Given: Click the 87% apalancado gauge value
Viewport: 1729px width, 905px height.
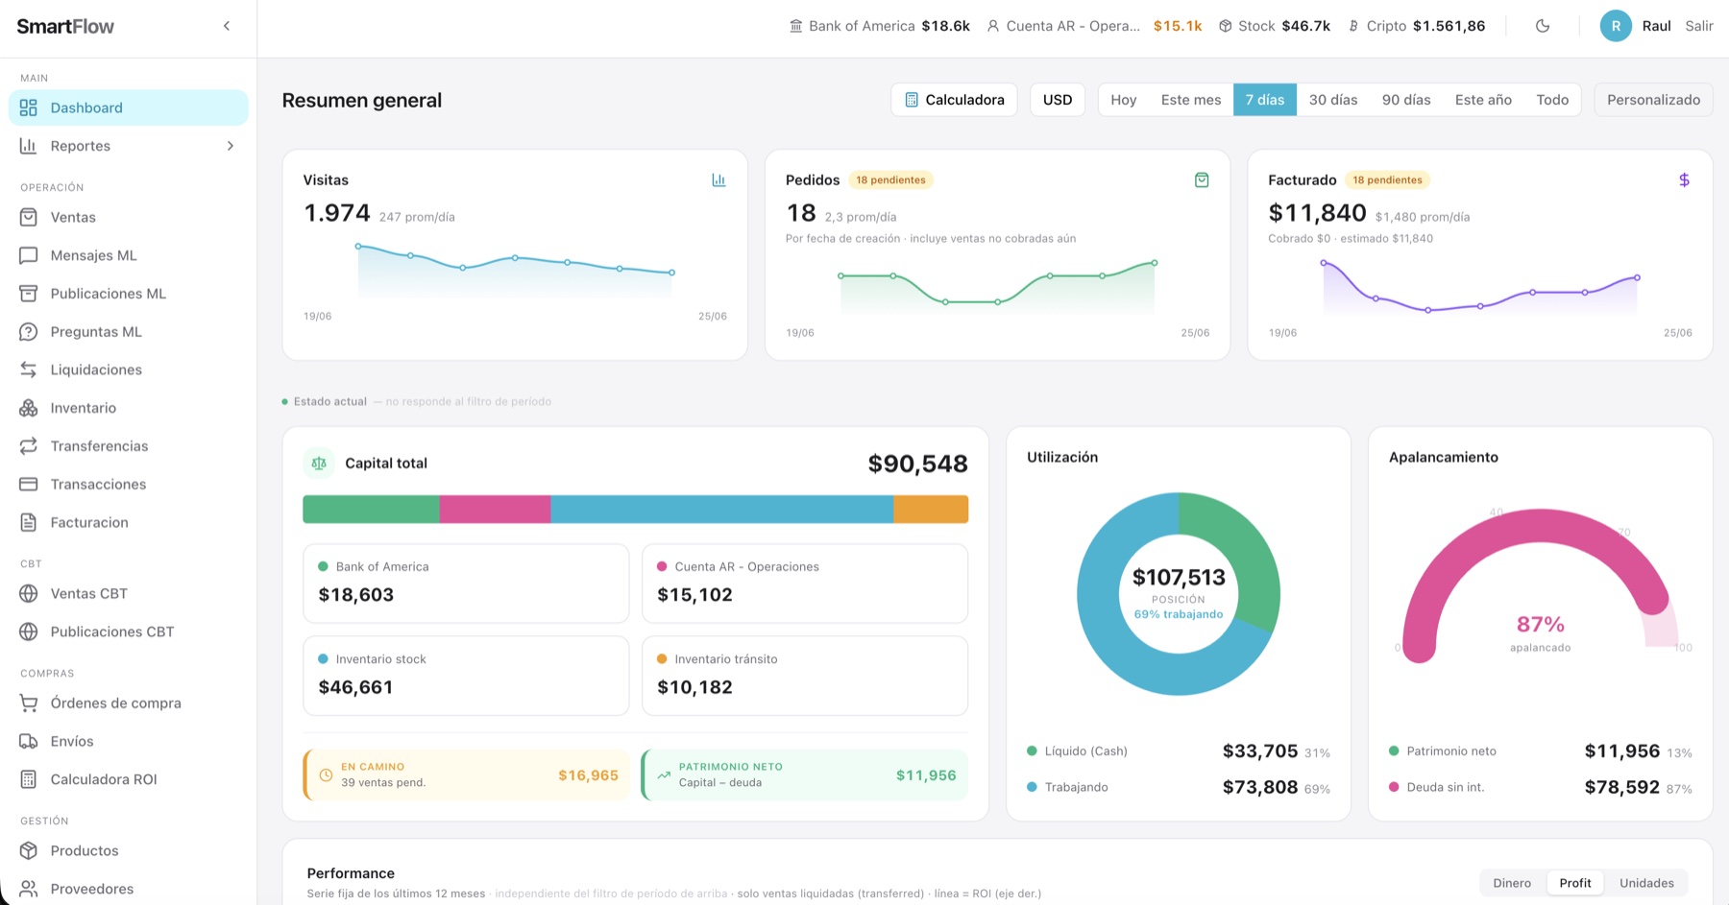Looking at the screenshot, I should click(1540, 625).
